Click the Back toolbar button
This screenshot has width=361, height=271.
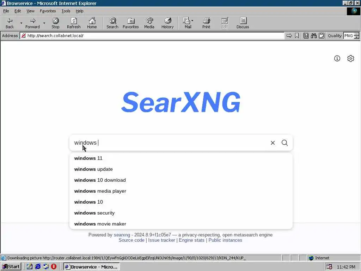click(x=10, y=23)
